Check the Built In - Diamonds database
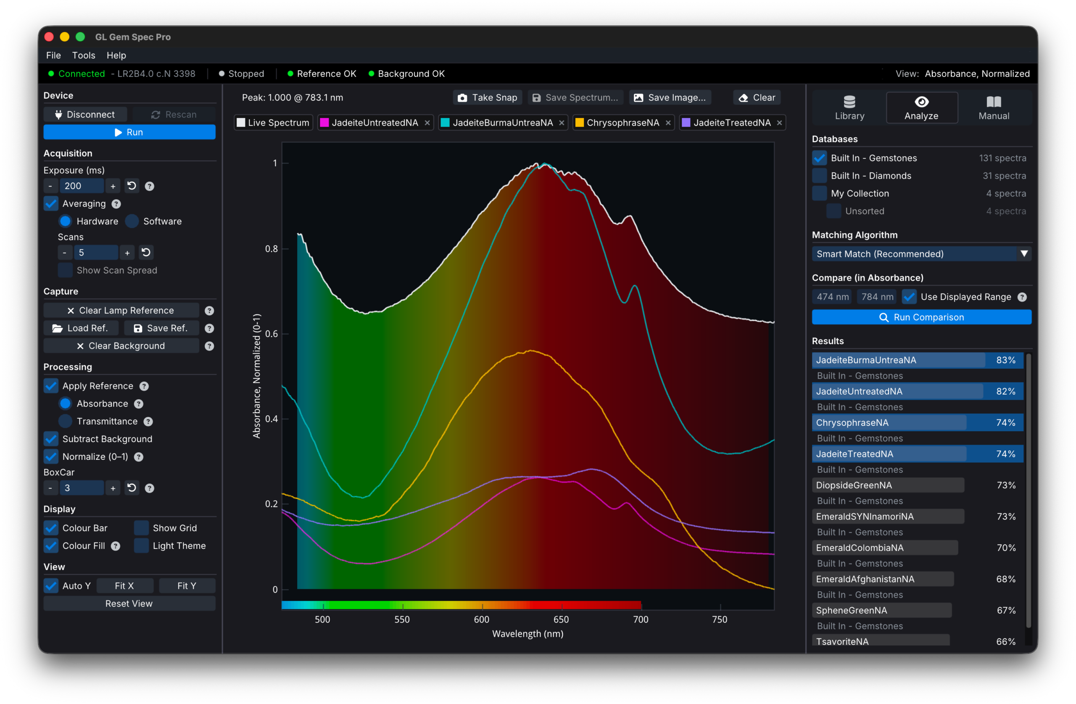 (819, 176)
